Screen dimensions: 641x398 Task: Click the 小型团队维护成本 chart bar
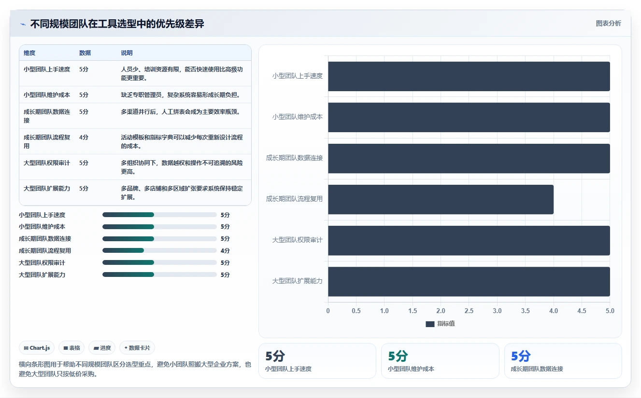point(469,117)
